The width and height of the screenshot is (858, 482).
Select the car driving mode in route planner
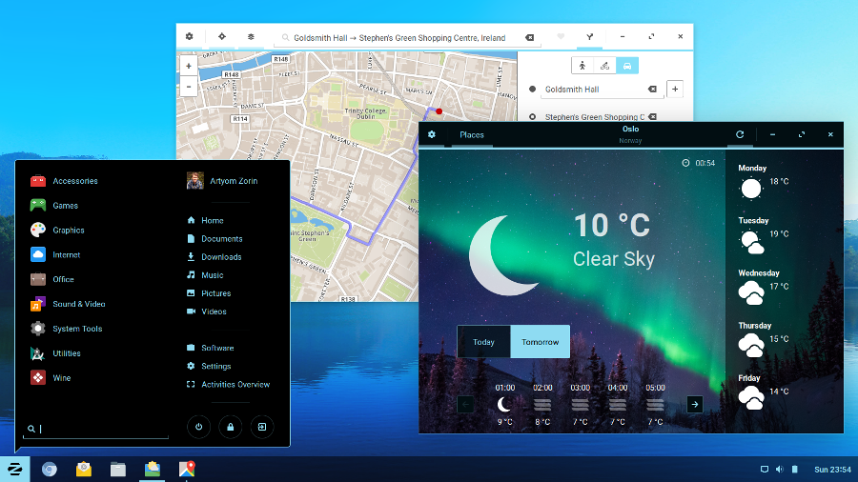627,65
